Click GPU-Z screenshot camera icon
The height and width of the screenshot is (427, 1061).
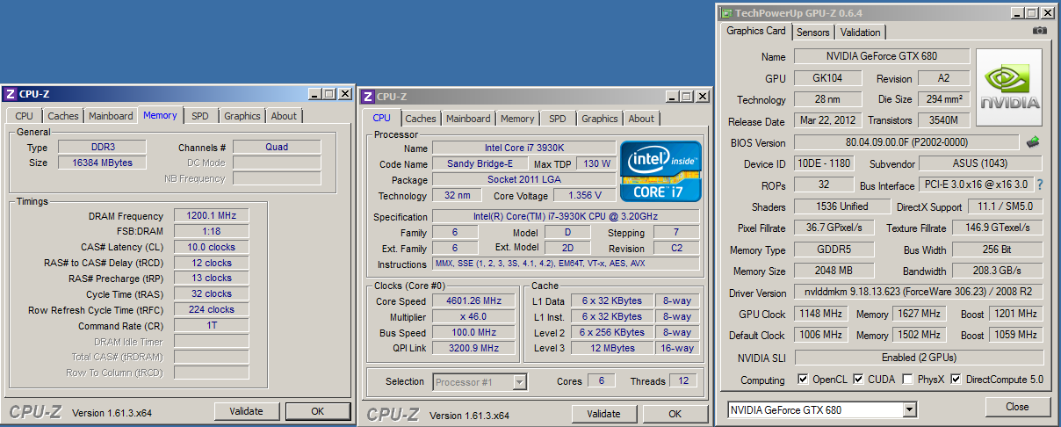1040,31
